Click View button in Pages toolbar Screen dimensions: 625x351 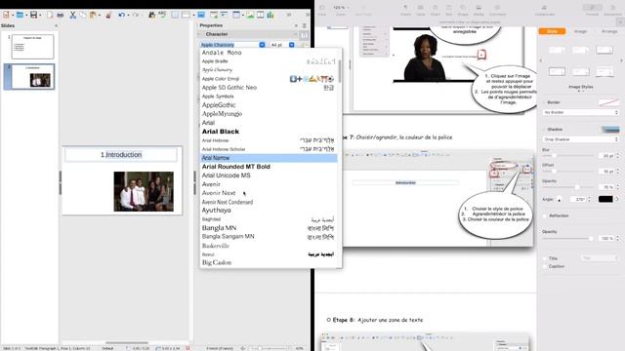tap(322, 10)
